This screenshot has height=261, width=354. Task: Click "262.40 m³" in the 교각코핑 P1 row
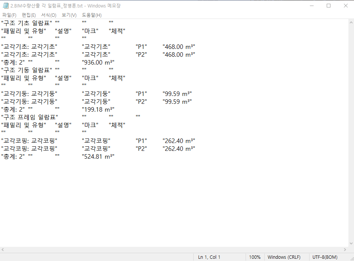(x=179, y=141)
